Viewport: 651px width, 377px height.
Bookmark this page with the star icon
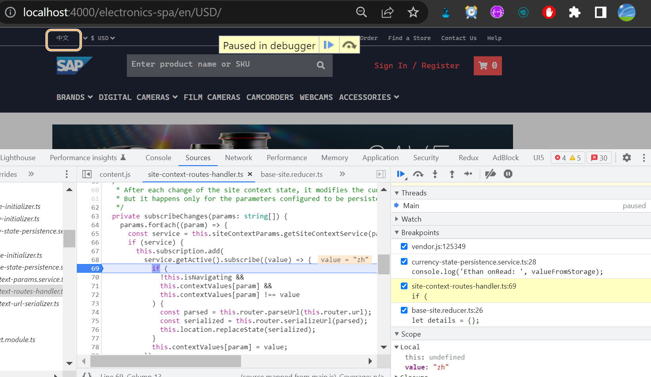[x=413, y=12]
